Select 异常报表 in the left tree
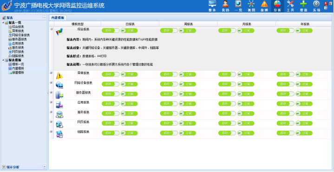The width and height of the screenshot is (334, 172). pyautogui.click(x=18, y=31)
